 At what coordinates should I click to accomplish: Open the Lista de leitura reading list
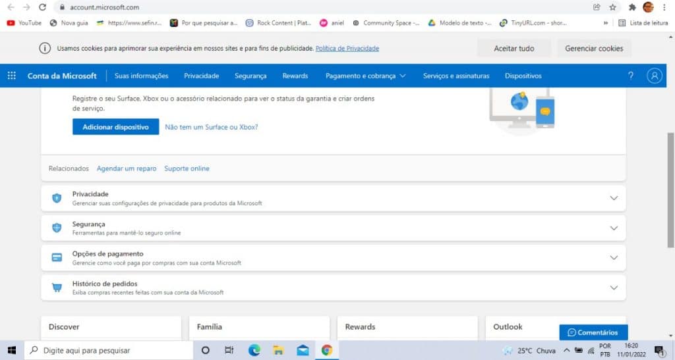(x=643, y=23)
